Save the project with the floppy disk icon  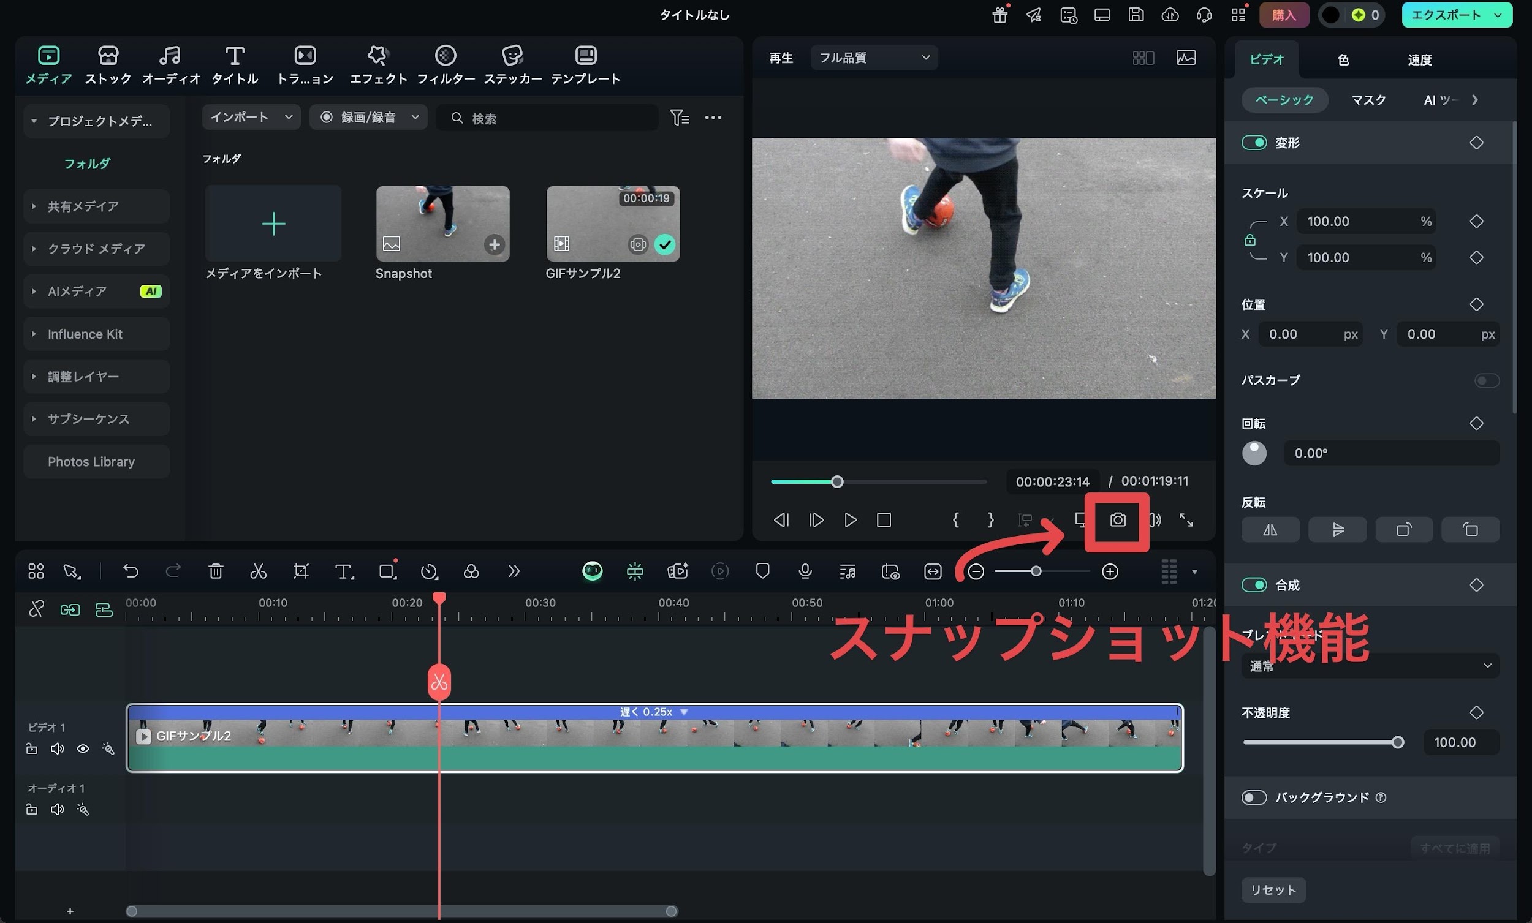tap(1136, 15)
